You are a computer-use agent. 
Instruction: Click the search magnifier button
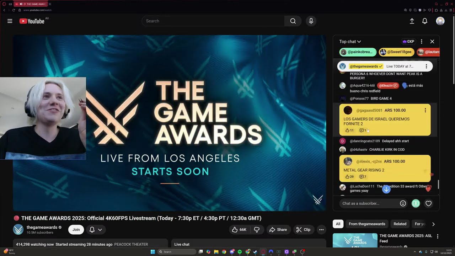click(x=293, y=21)
